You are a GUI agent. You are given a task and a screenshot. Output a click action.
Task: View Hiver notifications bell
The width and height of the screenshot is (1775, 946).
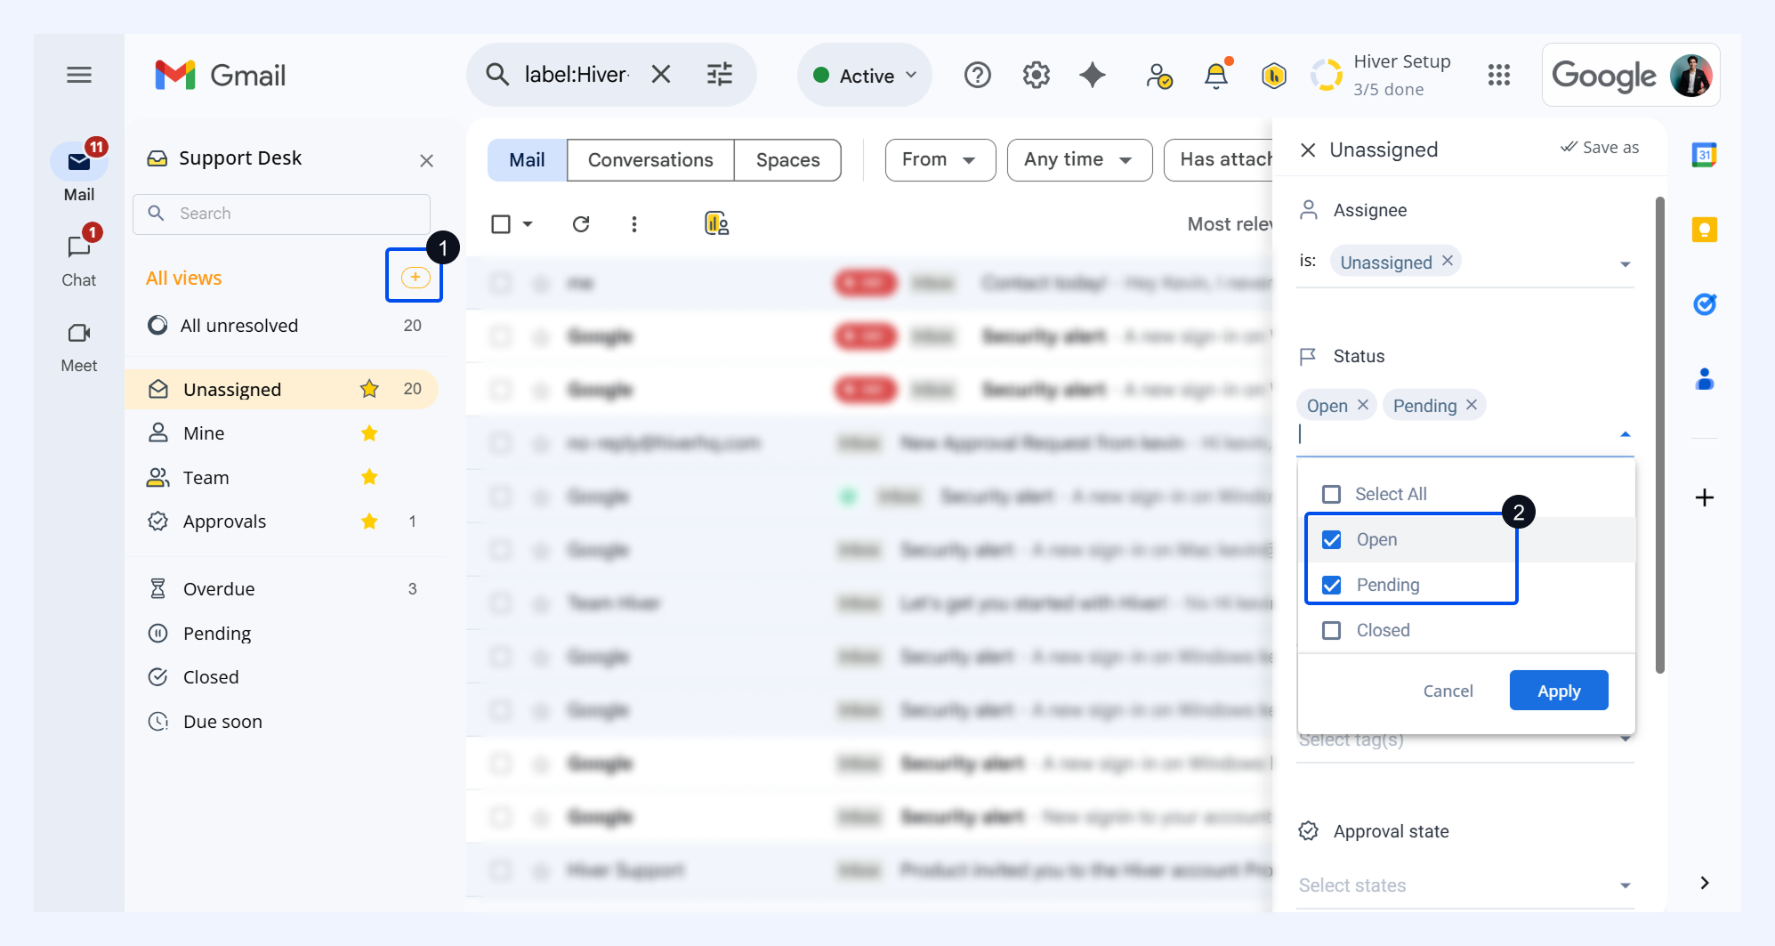click(1216, 76)
